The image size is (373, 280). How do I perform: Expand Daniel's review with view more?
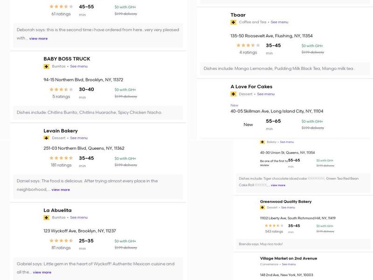click(61, 190)
